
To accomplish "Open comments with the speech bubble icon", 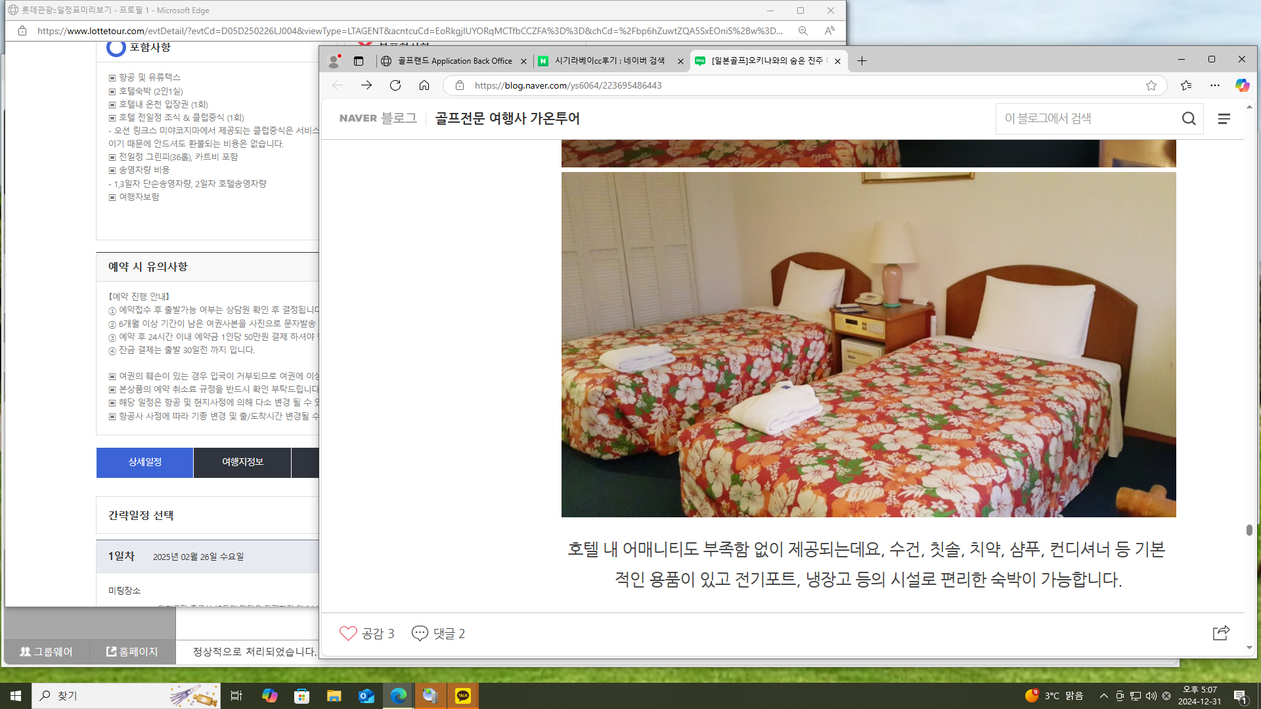I will pos(420,634).
